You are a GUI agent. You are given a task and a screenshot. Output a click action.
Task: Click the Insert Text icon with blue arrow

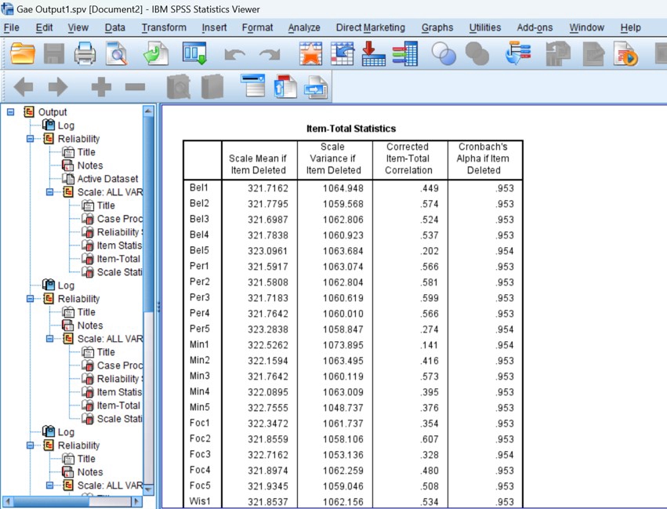click(x=316, y=87)
